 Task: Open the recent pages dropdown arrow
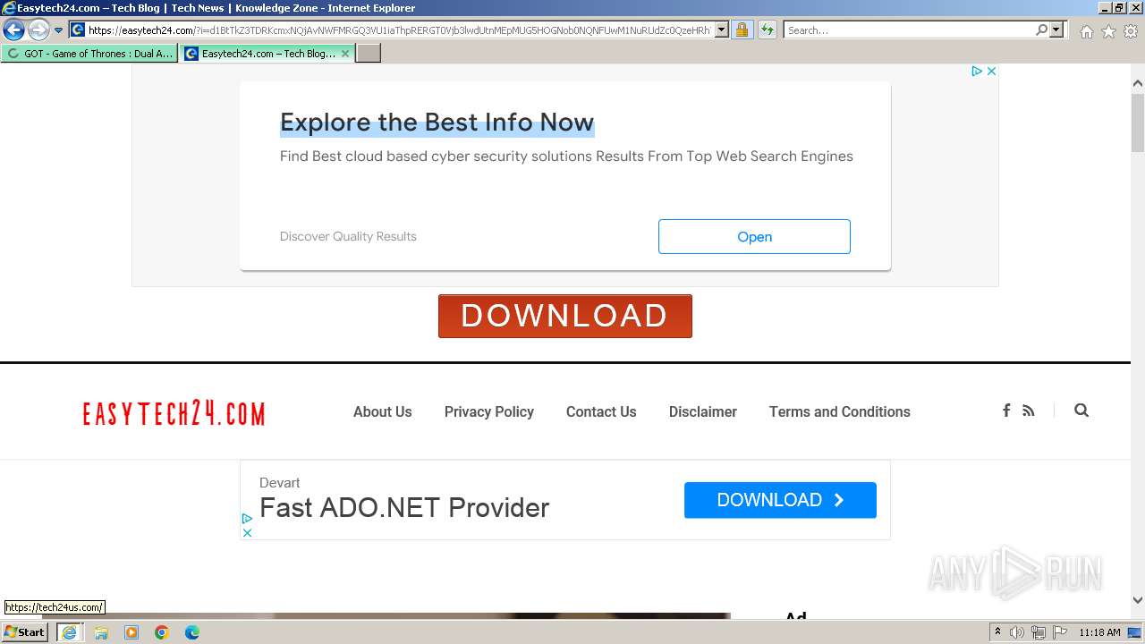59,30
